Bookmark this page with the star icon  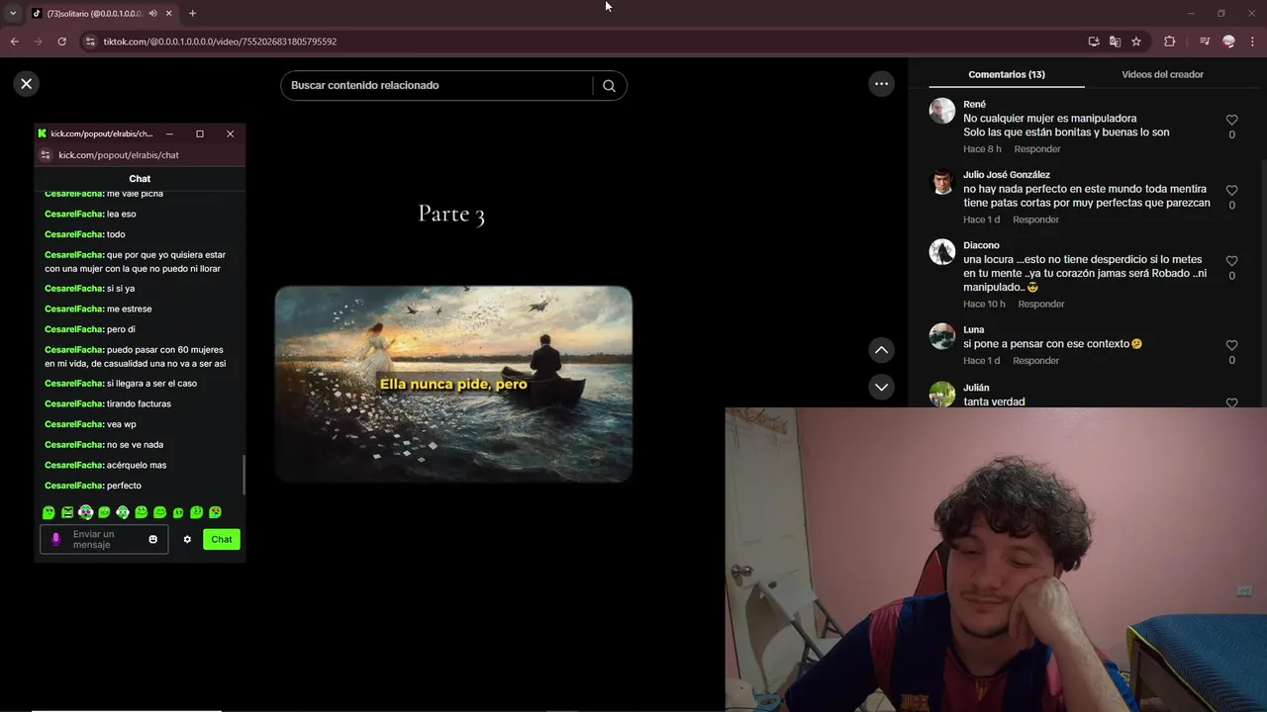point(1136,42)
